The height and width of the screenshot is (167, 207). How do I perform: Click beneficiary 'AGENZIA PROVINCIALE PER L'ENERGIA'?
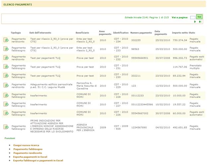85,127
